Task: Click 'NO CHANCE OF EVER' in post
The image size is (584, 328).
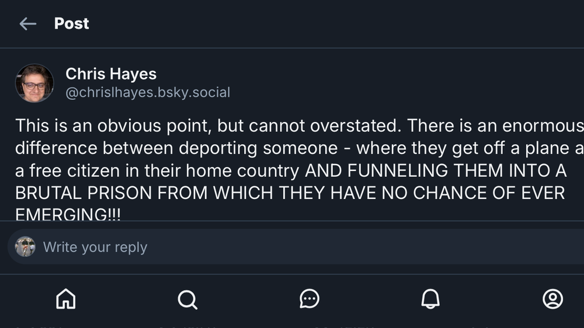Action: click(x=473, y=193)
